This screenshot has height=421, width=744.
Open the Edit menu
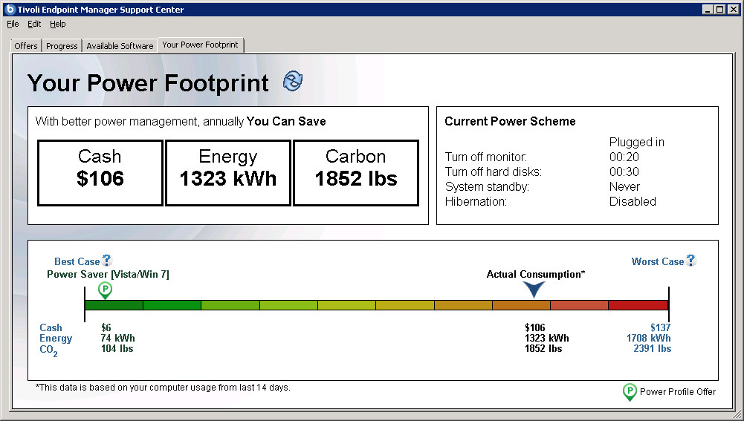[34, 24]
